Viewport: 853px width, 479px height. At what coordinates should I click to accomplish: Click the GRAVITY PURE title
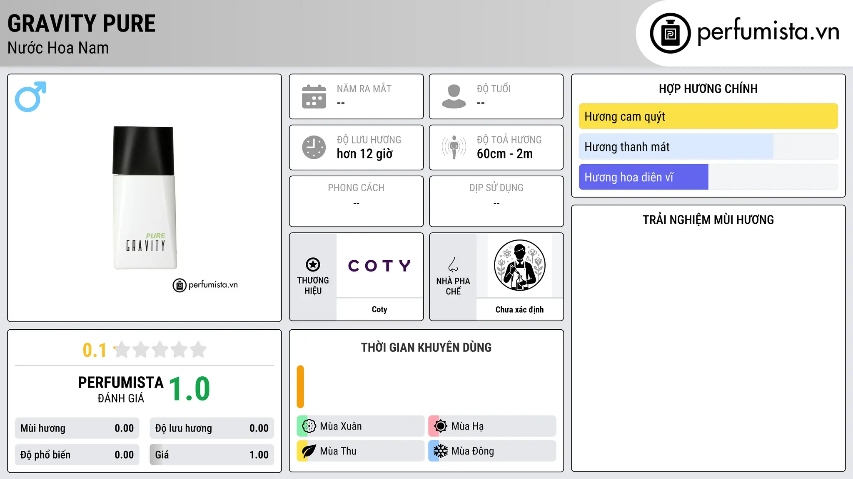(x=82, y=23)
